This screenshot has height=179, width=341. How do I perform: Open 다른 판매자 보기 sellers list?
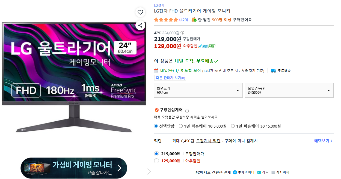pyautogui.click(x=170, y=78)
